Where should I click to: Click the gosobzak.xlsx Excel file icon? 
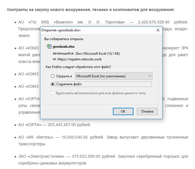coord(49,46)
